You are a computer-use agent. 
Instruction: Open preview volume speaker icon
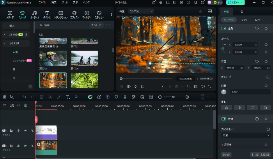pos(203,87)
